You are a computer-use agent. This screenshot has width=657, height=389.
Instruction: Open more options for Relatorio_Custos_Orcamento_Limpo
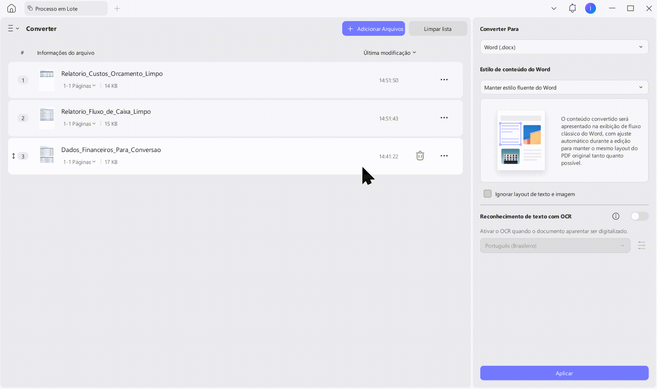444,80
